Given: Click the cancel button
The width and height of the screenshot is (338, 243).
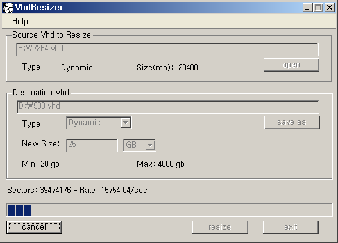Looking at the screenshot, I should click(34, 227).
